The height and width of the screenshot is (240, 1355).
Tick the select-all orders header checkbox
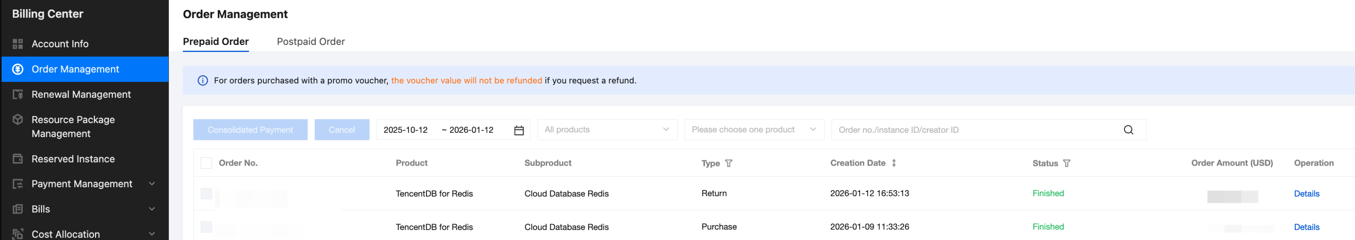pyautogui.click(x=206, y=163)
